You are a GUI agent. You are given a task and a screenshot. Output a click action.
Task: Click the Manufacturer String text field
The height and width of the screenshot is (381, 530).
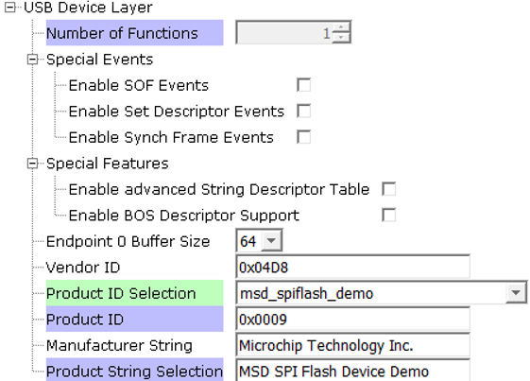pyautogui.click(x=352, y=345)
